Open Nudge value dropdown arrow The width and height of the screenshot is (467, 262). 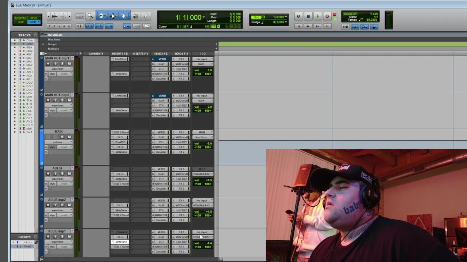286,22
